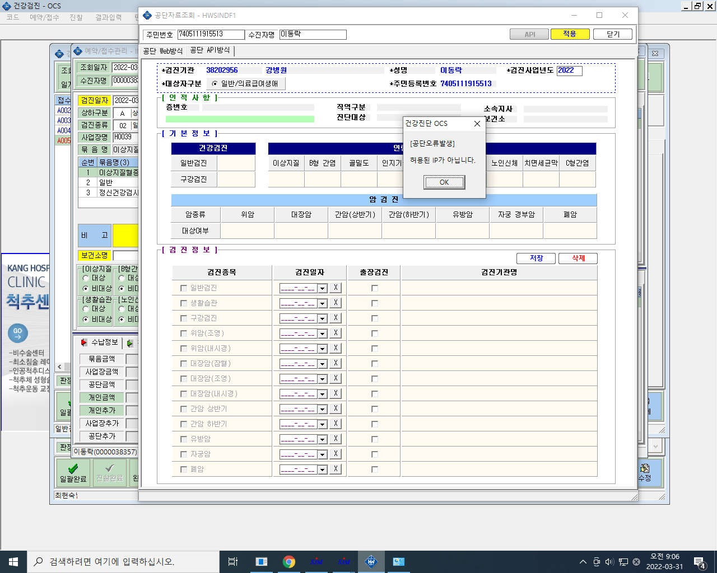Open the notification center icon

click(699, 562)
